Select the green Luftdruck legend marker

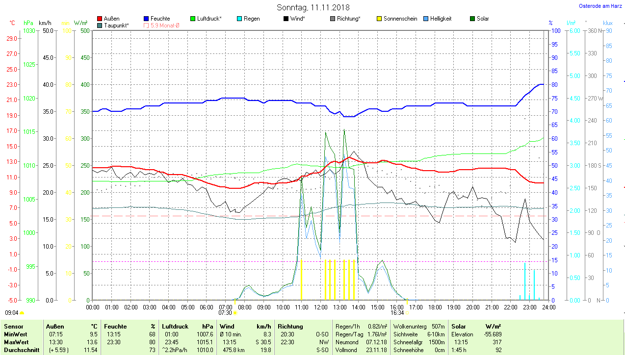click(193, 19)
